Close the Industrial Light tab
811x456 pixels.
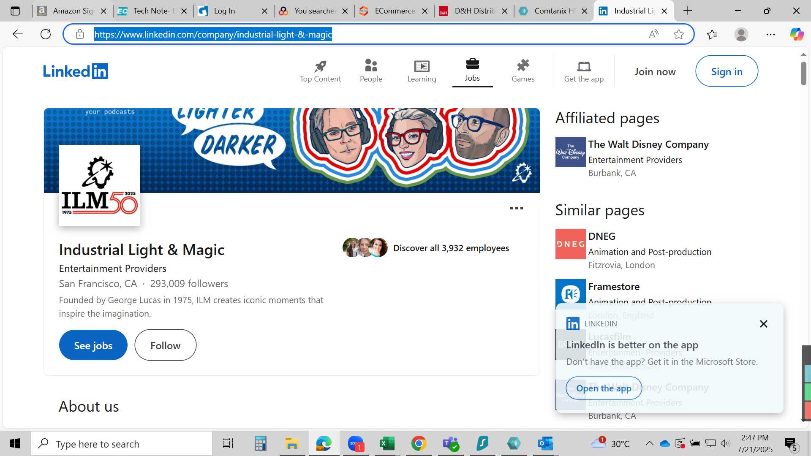tap(664, 11)
